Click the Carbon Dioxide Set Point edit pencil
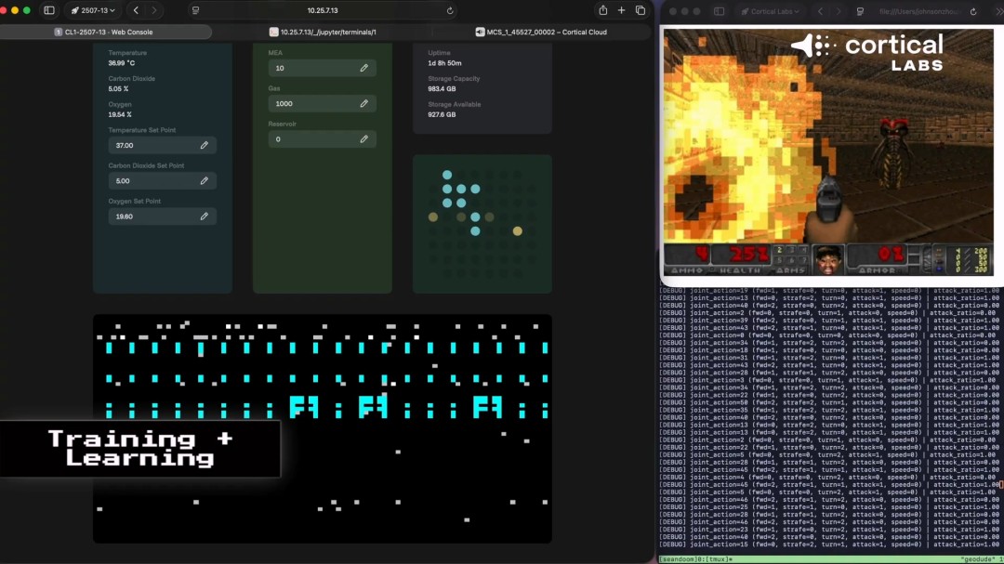This screenshot has height=564, width=1004. point(204,181)
